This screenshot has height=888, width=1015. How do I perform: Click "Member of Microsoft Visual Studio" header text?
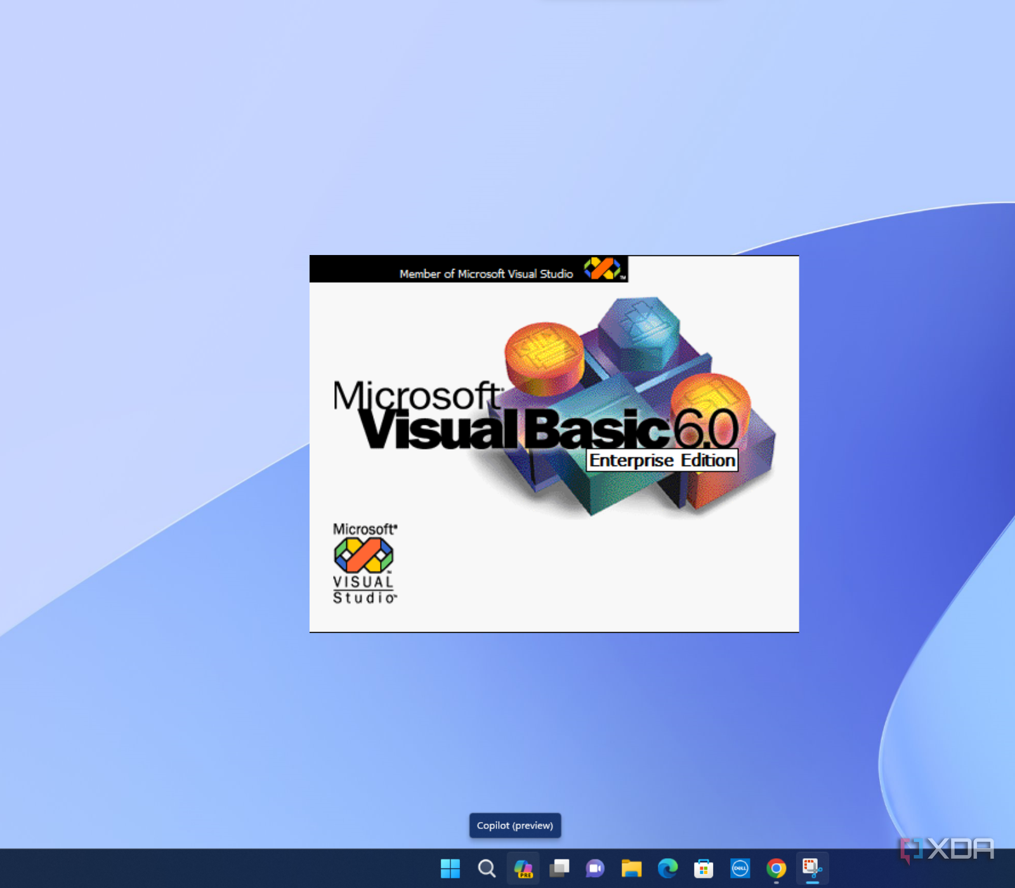486,274
